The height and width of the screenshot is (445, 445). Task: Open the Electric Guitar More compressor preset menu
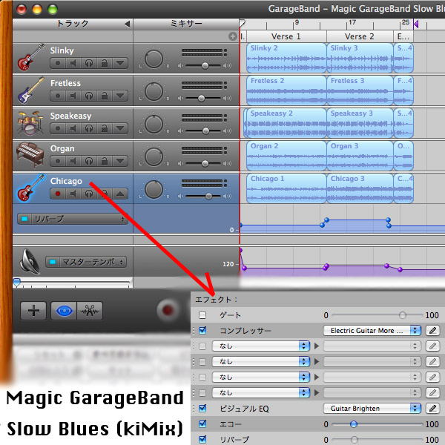pos(372,330)
